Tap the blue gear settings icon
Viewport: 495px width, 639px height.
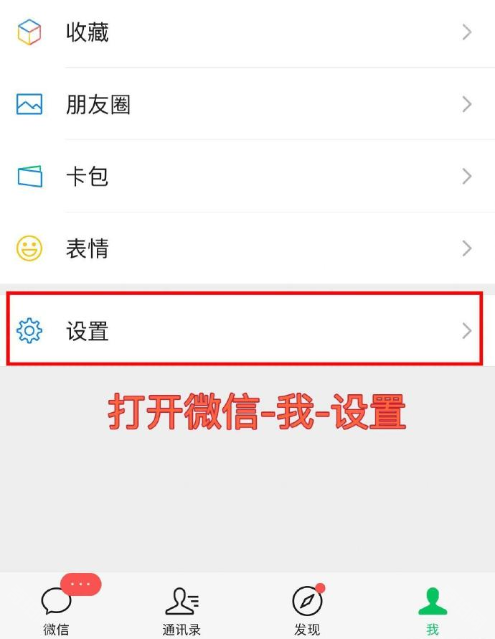click(29, 330)
